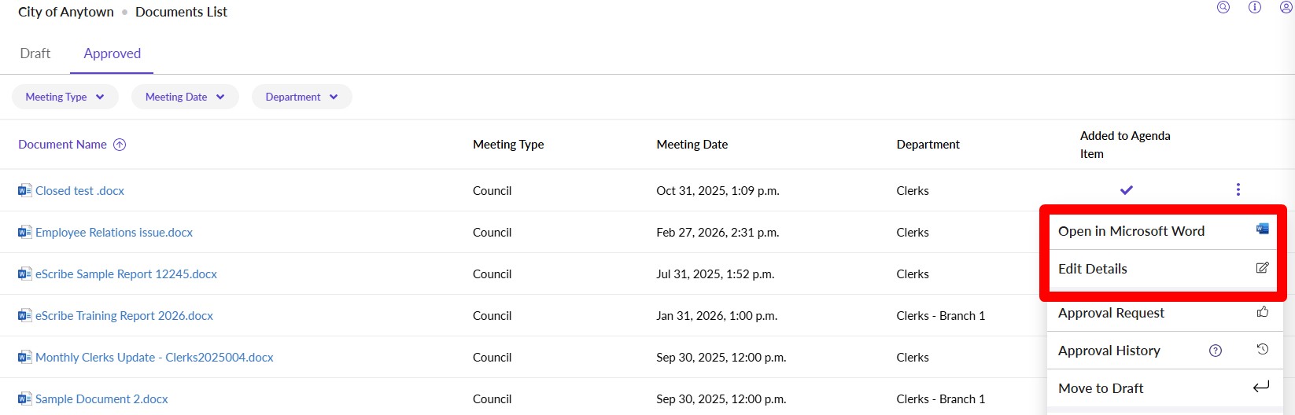Switch to the Draft tab
The image size is (1295, 415).
35,53
